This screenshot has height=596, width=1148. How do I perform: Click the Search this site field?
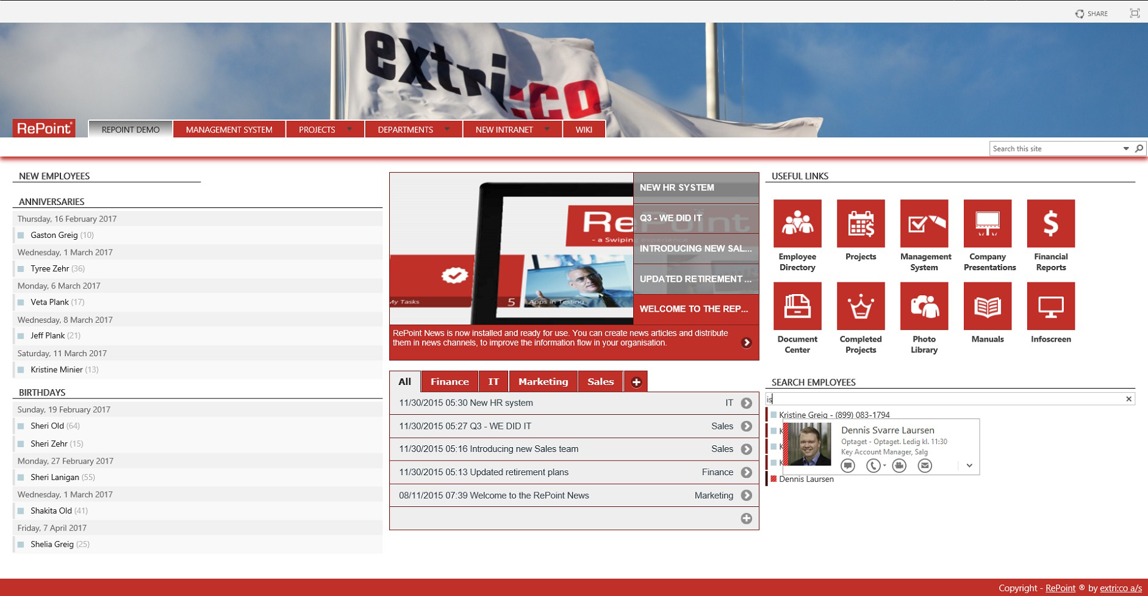coord(1055,148)
